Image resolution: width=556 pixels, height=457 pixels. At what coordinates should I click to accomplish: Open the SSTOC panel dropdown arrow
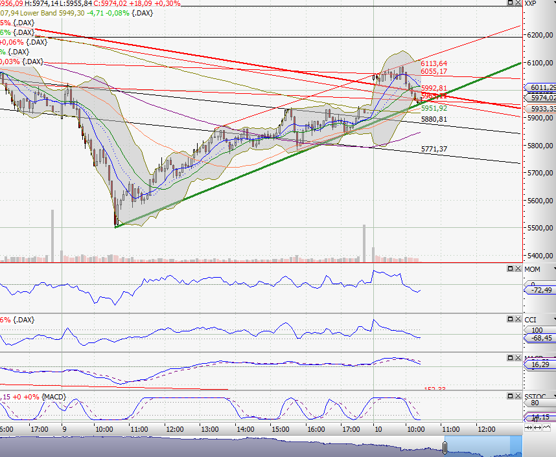pyautogui.click(x=554, y=396)
